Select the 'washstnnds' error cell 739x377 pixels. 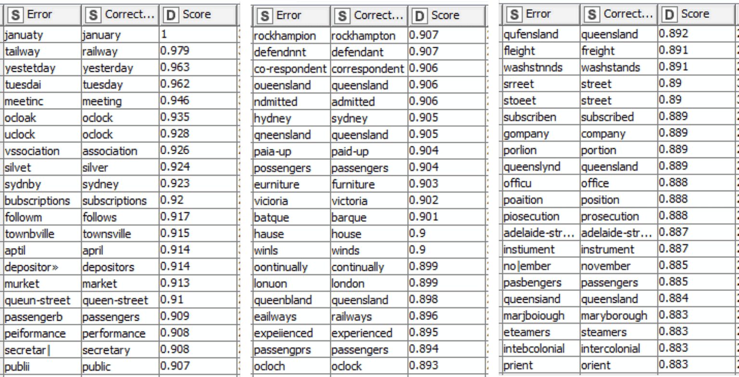click(541, 67)
